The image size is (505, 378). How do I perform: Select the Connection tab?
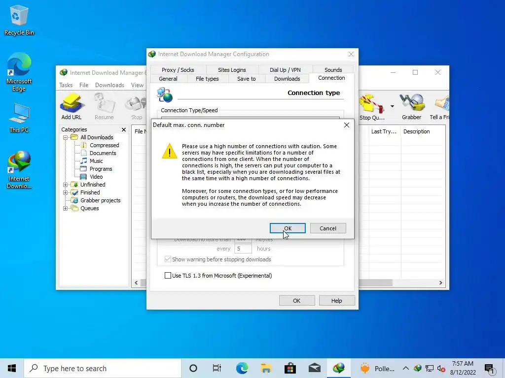pyautogui.click(x=331, y=78)
